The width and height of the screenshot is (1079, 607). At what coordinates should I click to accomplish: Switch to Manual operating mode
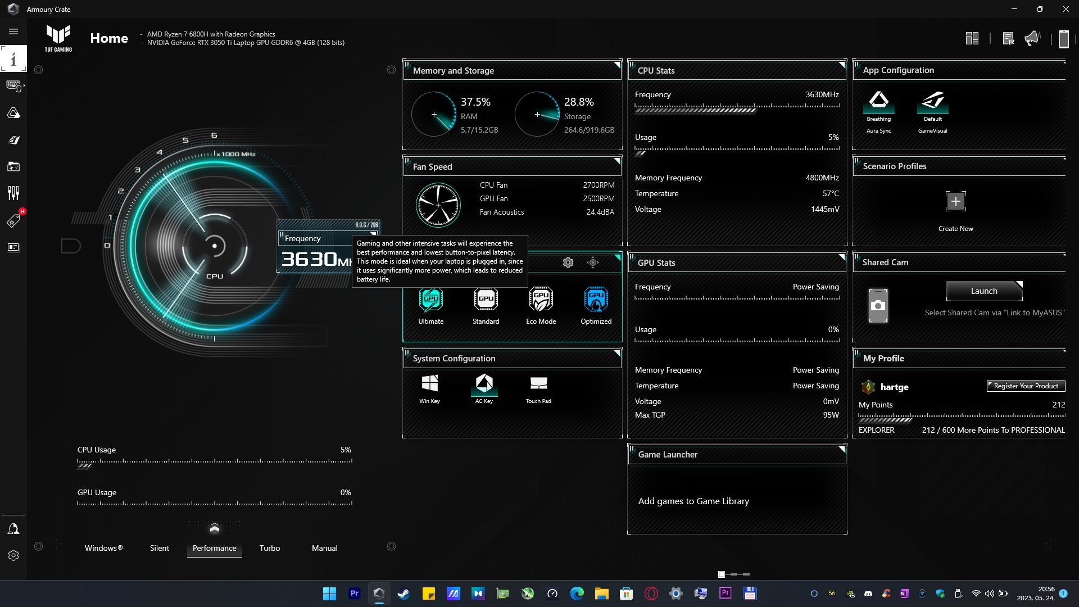click(x=325, y=548)
